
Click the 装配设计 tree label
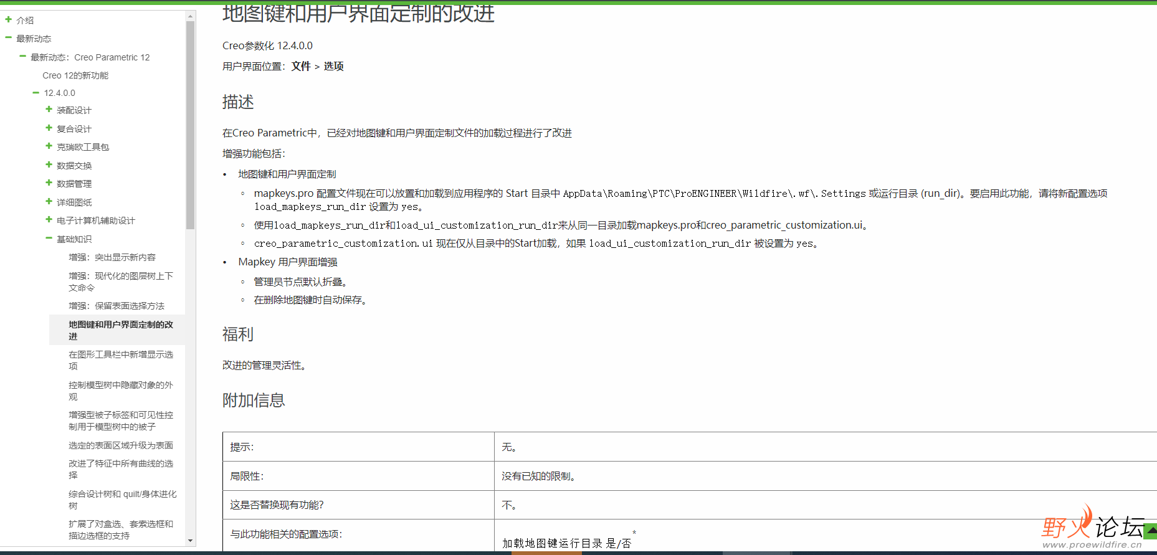pyautogui.click(x=74, y=110)
